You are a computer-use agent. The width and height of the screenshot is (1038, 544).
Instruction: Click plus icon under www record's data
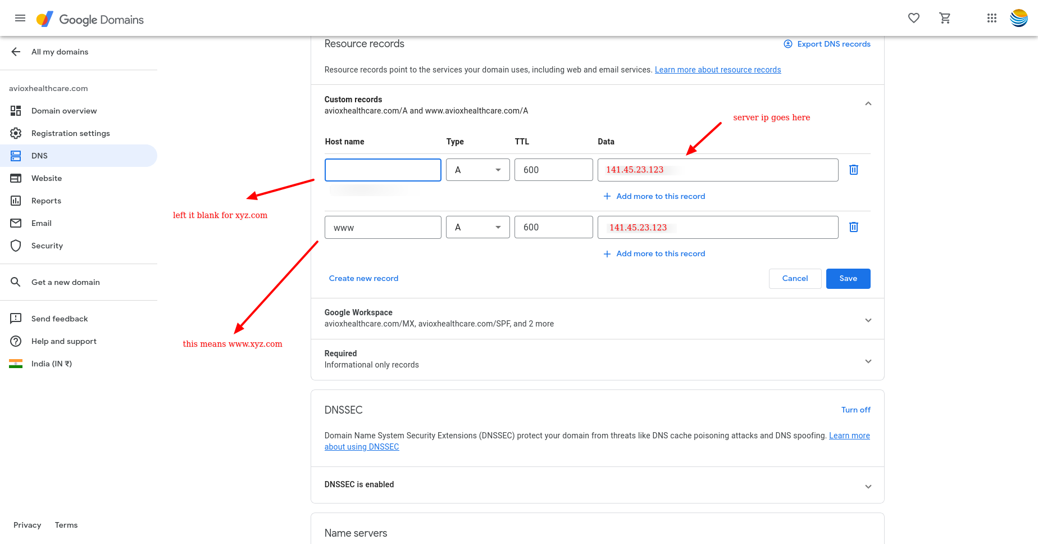pyautogui.click(x=607, y=253)
